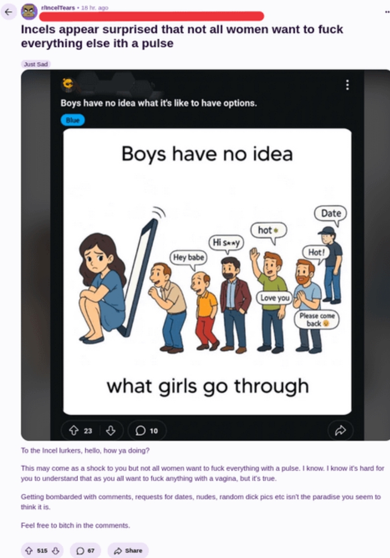Open vertical three-dot menu in embedded post
390x558 pixels.
tap(347, 85)
